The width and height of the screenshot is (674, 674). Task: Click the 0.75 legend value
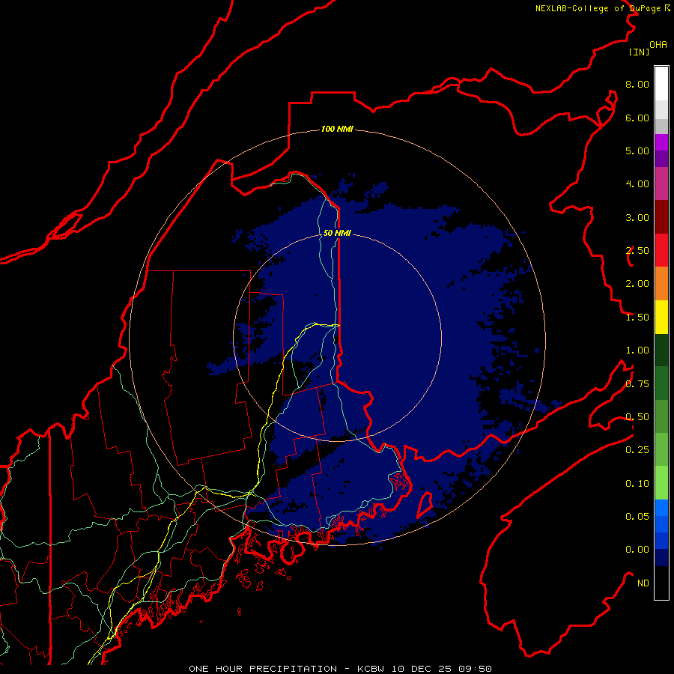coord(637,384)
